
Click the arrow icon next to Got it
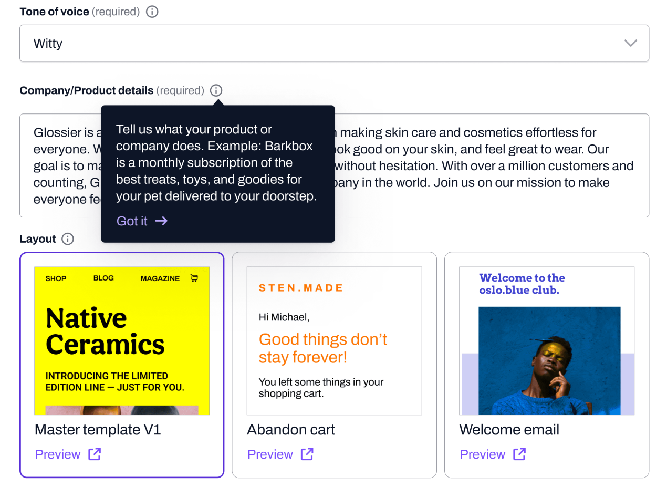161,221
